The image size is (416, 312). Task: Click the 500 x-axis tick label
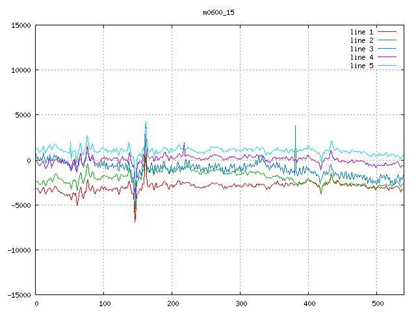[376, 304]
